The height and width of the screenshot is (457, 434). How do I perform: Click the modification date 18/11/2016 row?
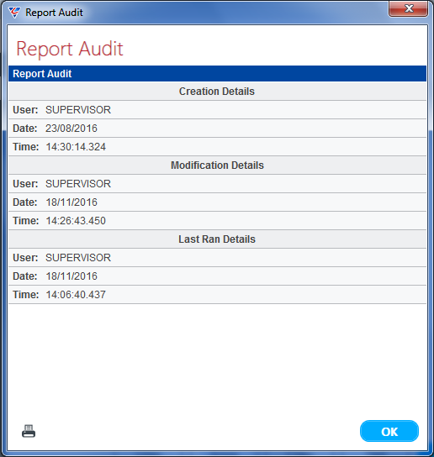tap(217, 202)
